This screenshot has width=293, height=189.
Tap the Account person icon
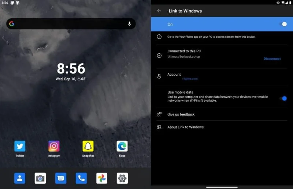[x=159, y=76]
